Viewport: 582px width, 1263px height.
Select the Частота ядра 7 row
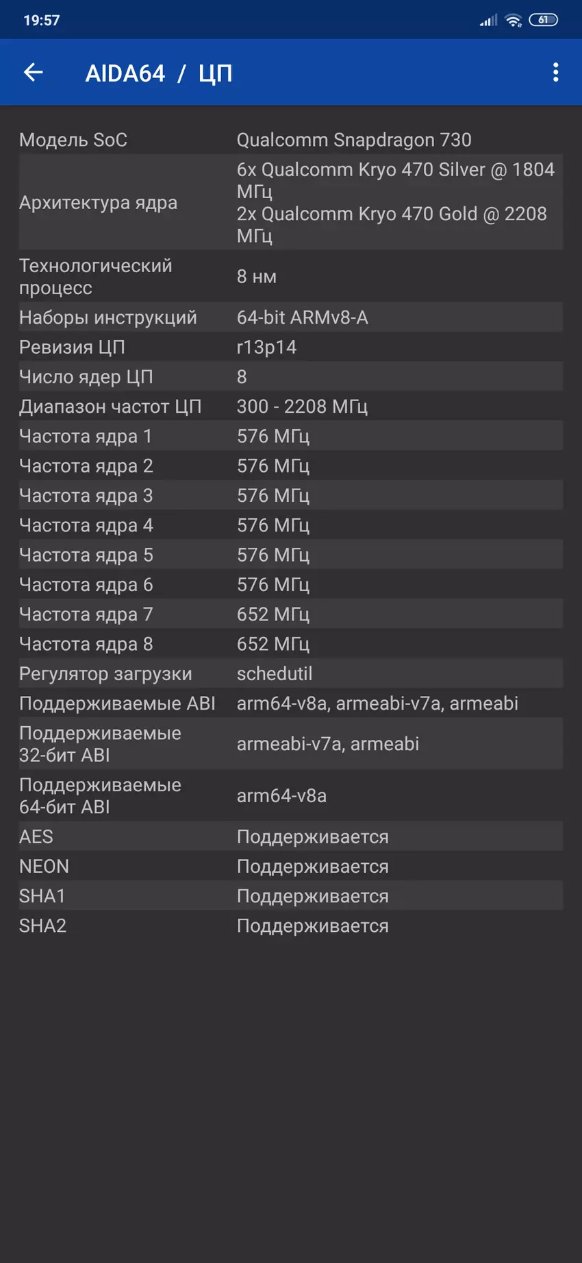pos(290,614)
